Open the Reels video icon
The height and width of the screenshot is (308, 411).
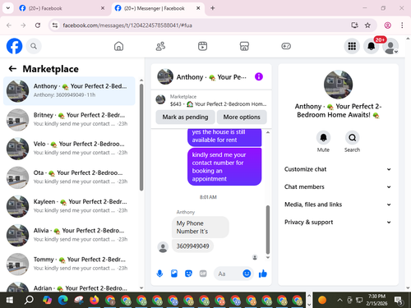pos(202,46)
